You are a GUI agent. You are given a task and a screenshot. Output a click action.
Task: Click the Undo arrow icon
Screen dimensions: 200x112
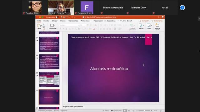click(67, 17)
